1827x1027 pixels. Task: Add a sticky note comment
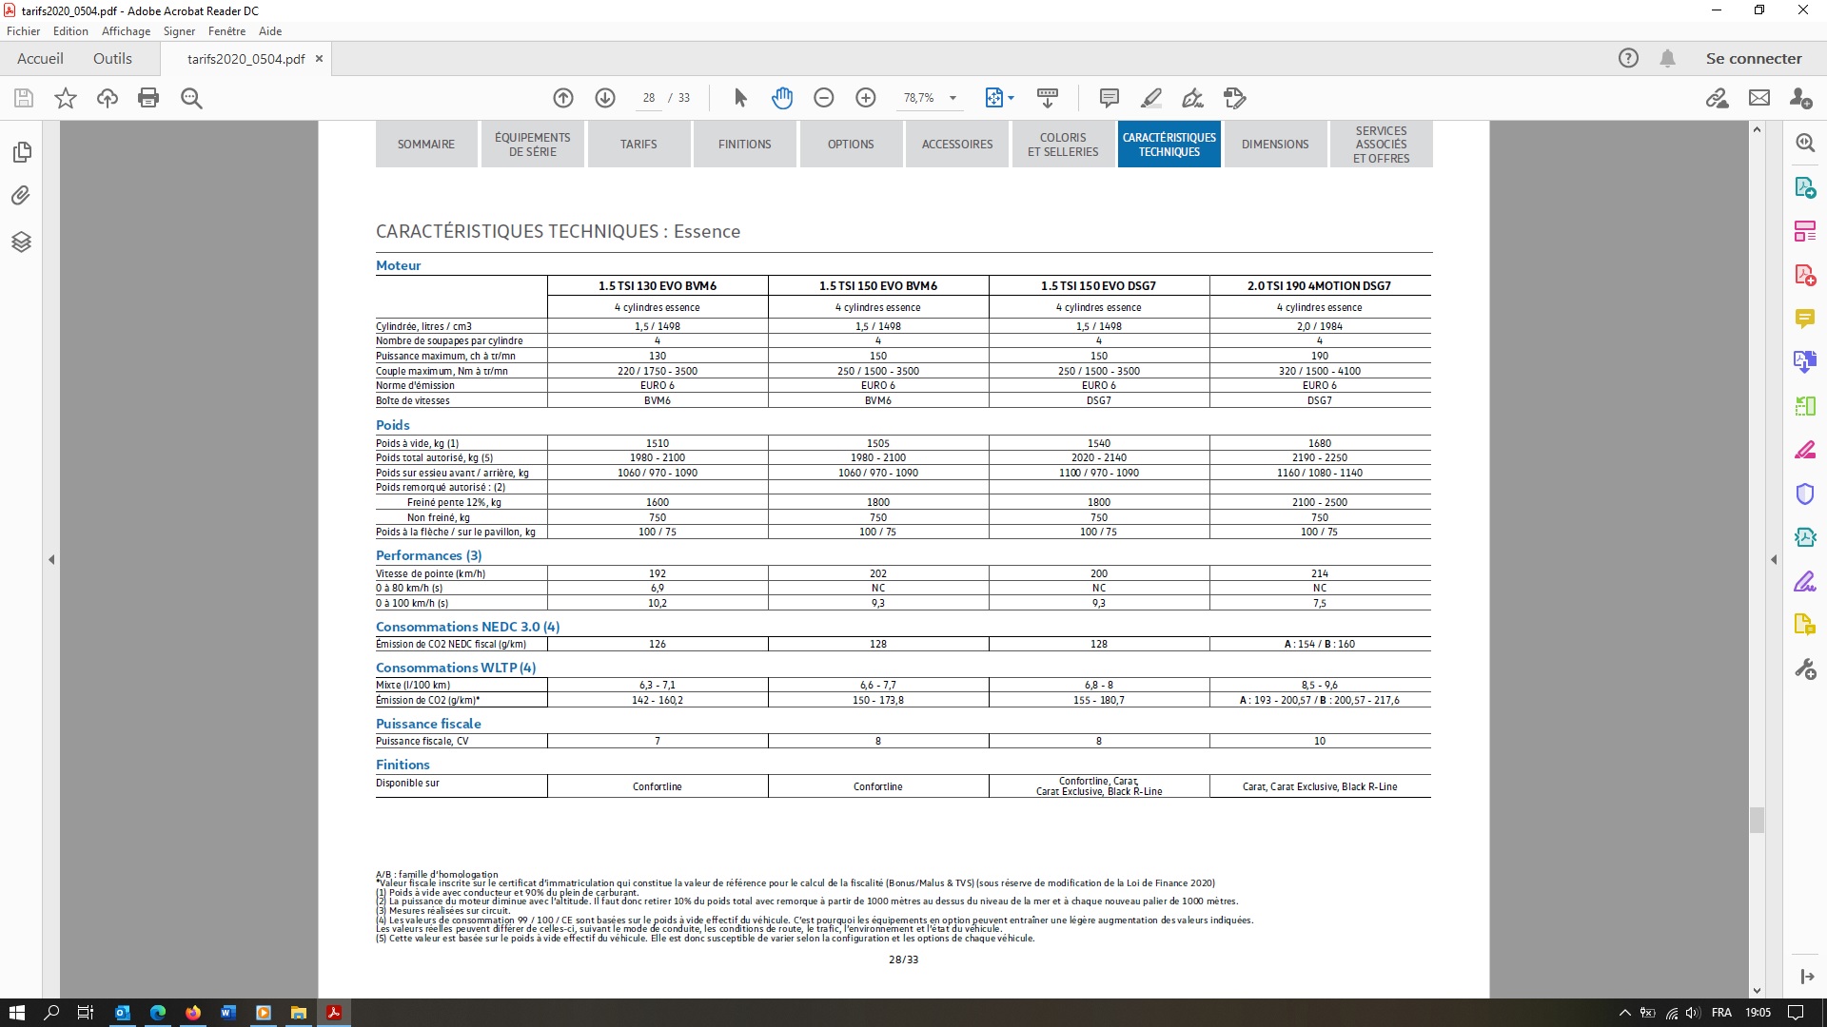1109,98
